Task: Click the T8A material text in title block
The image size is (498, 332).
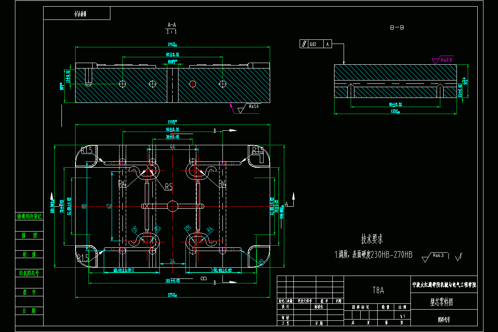Action: click(x=378, y=290)
